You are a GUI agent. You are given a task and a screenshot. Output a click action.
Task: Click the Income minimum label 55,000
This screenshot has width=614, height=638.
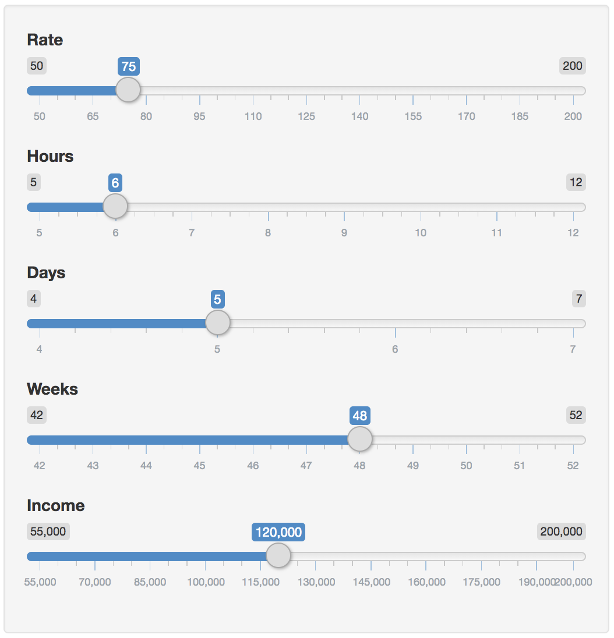[x=48, y=531]
